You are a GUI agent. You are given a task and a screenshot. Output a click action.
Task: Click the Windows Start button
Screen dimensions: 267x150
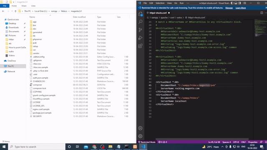(4, 147)
